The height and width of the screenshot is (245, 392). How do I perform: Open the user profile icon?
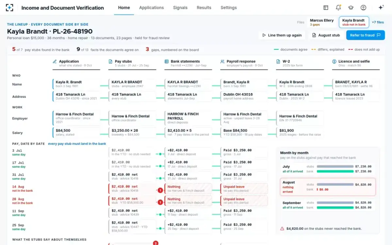click(363, 8)
